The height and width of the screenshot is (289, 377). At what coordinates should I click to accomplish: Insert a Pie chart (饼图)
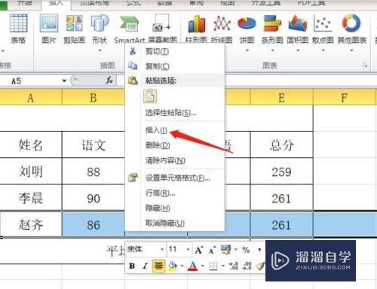click(247, 23)
